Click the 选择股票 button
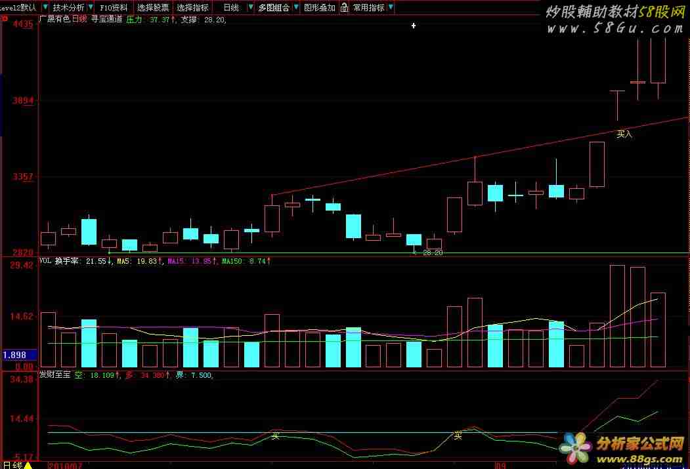The height and width of the screenshot is (469, 690). 153,7
